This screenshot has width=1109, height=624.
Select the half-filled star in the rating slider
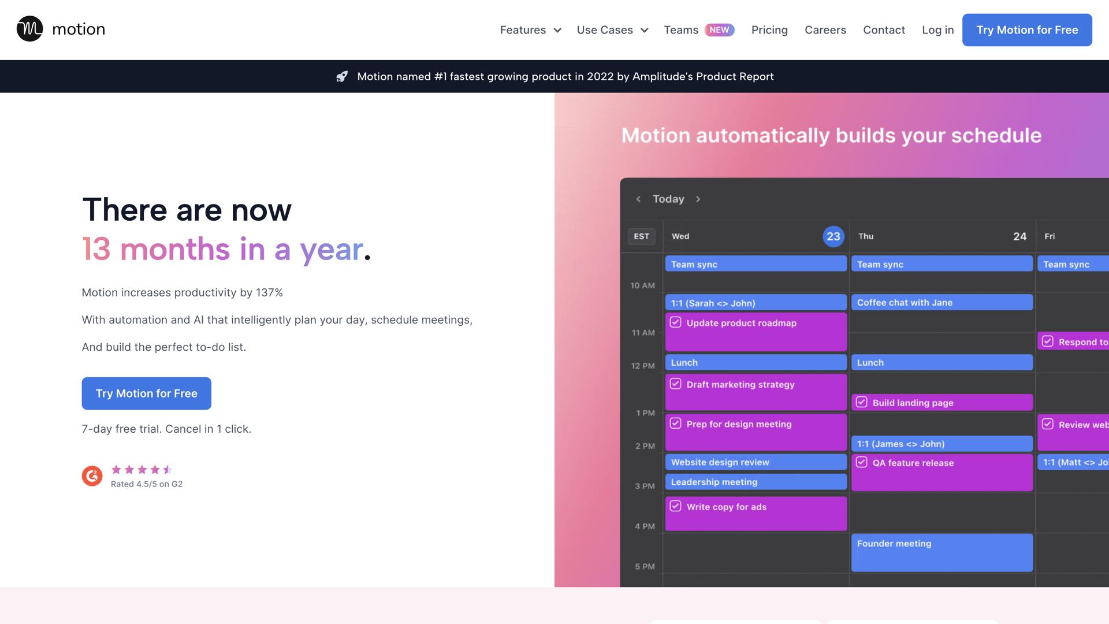click(x=168, y=470)
